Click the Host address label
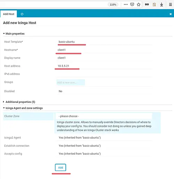Image resolution: width=174 pixels, height=179 pixels. click(x=12, y=66)
